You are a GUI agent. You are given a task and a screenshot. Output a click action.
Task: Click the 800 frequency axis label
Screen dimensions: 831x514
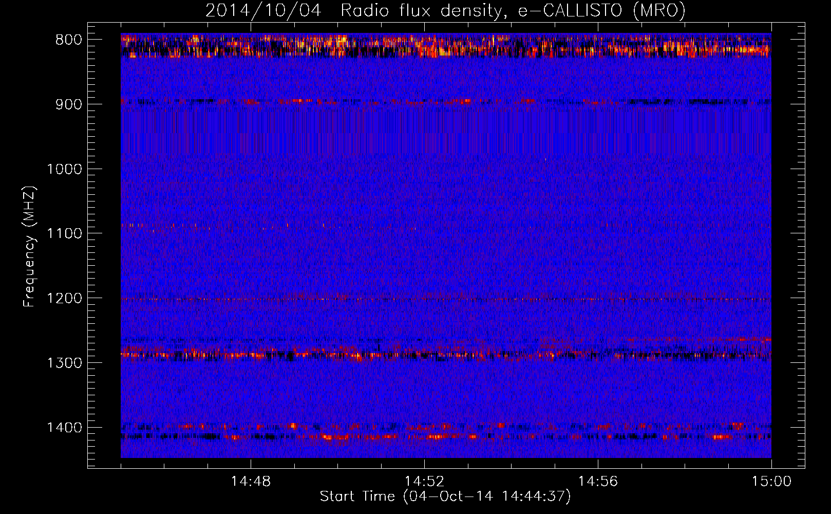coord(68,40)
